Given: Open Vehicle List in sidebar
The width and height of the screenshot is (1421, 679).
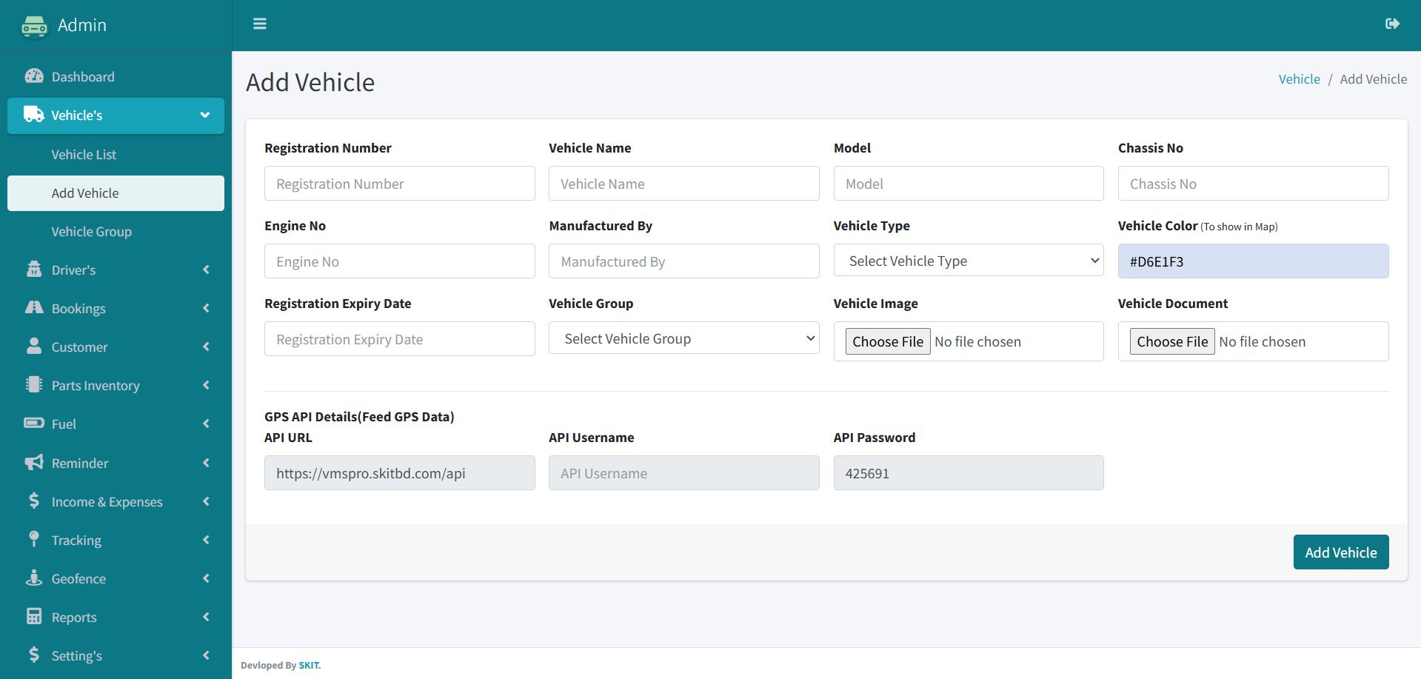Looking at the screenshot, I should pos(84,155).
